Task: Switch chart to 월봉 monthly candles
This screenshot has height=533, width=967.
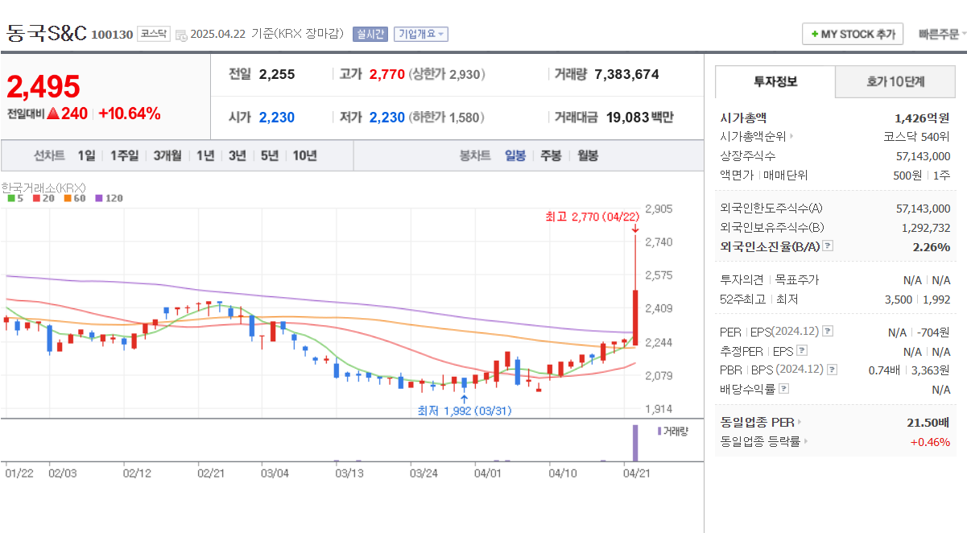Action: pyautogui.click(x=587, y=155)
